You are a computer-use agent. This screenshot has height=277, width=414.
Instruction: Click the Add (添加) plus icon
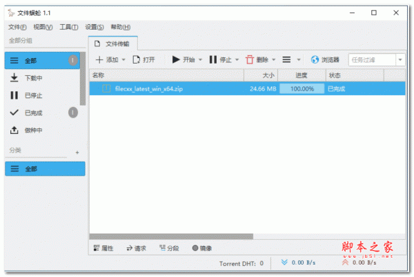tap(99, 59)
